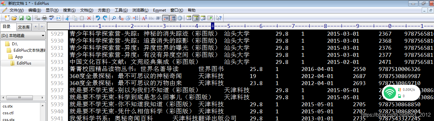Open the font settings icon

click(x=144, y=18)
